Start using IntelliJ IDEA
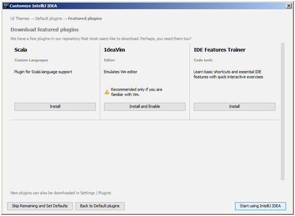This screenshot has width=295, height=216. point(260,206)
